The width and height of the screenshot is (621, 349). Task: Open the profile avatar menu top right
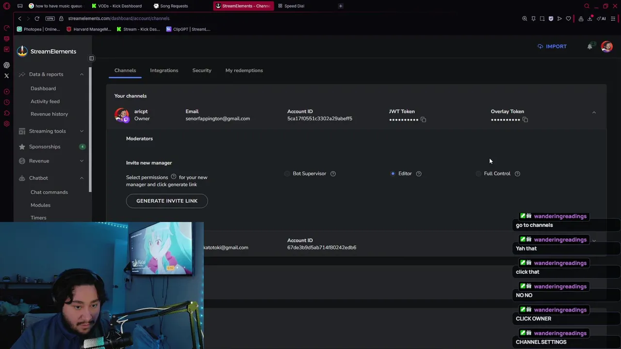point(606,47)
